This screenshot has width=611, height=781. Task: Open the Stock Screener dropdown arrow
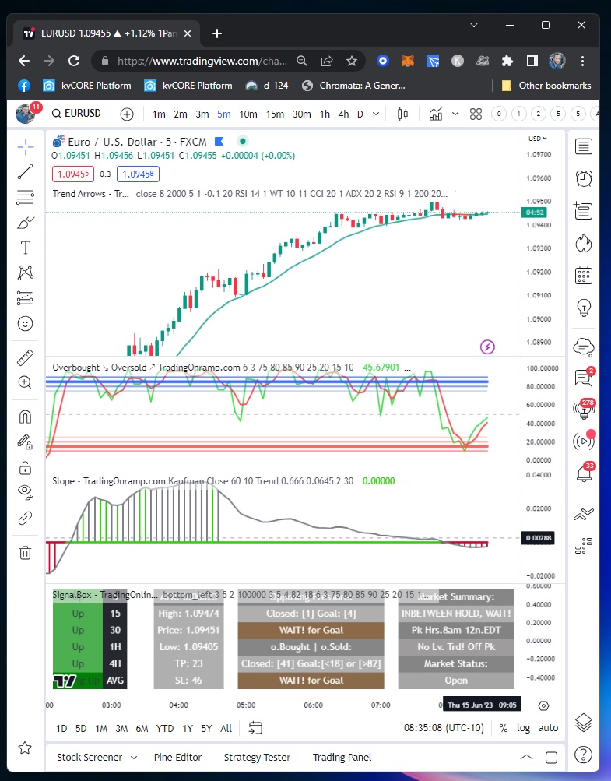[134, 757]
